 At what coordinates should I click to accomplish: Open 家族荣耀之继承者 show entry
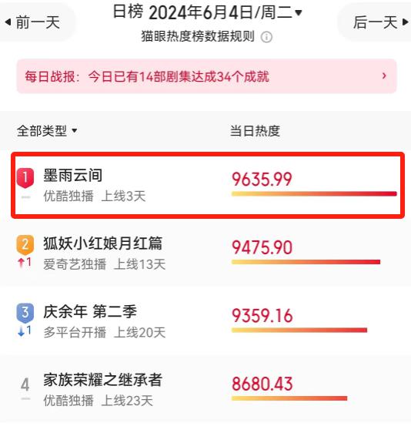coord(102,380)
